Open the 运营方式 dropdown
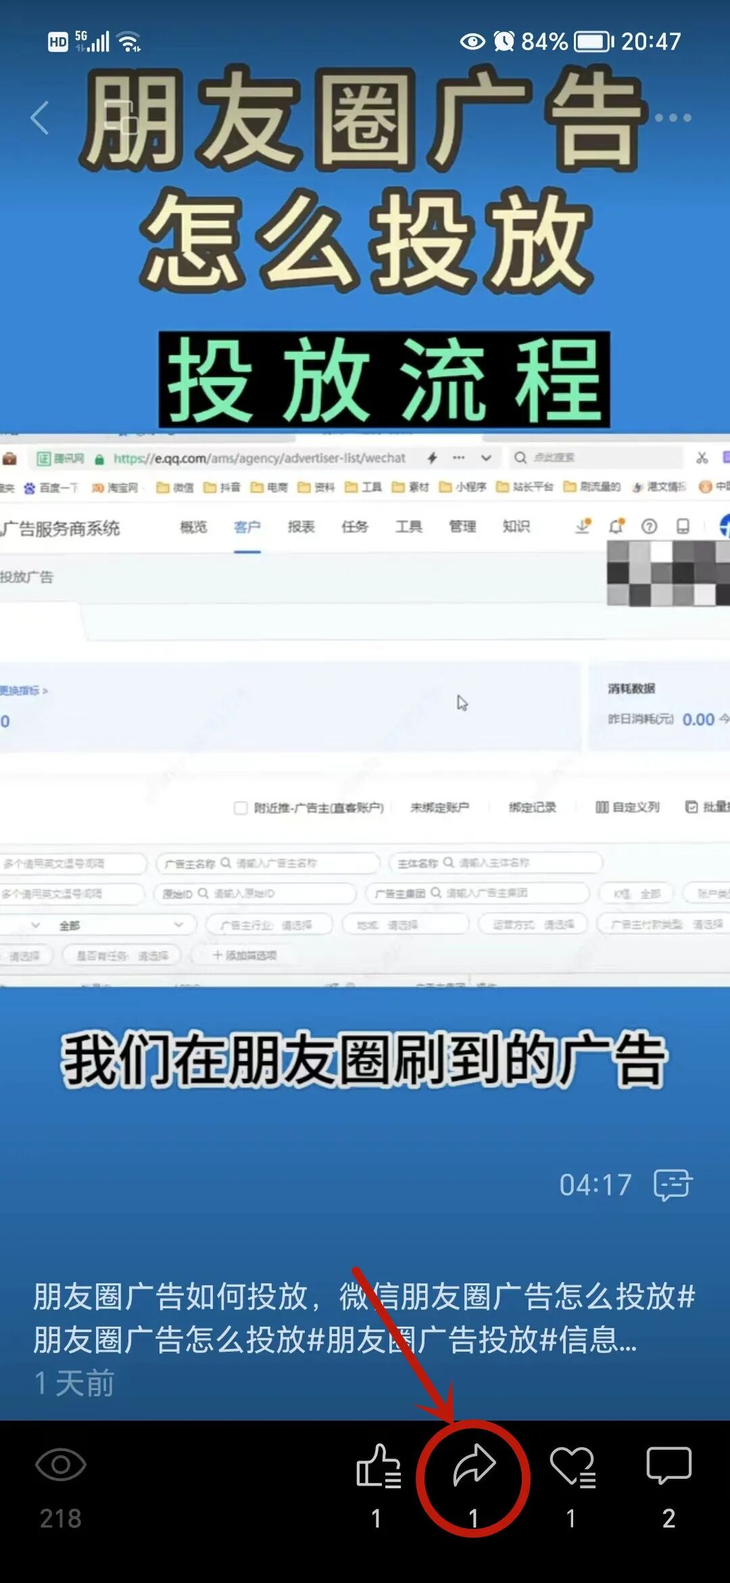This screenshot has height=1583, width=730. (533, 924)
